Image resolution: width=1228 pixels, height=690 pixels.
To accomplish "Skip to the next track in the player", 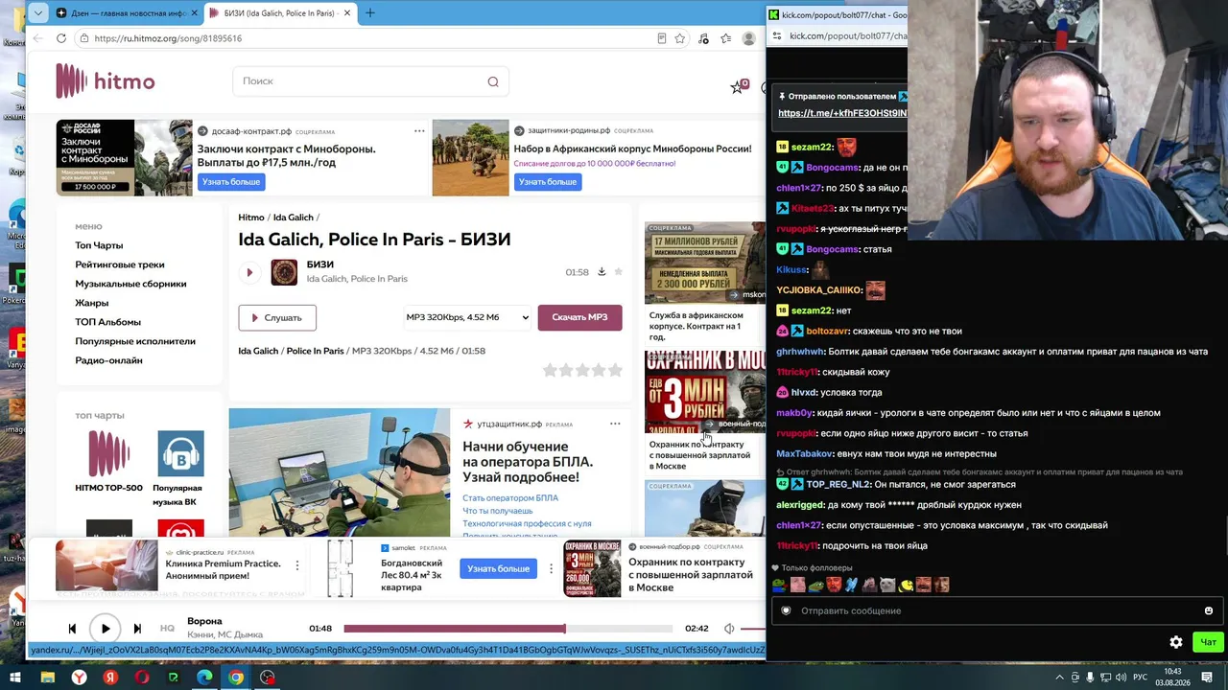I will click(137, 629).
